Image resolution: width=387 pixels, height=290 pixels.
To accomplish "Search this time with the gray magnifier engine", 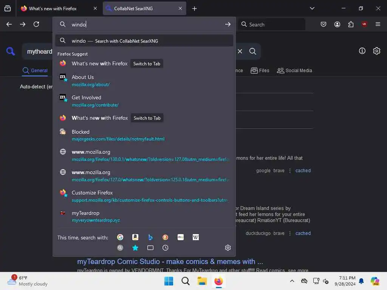I will (x=120, y=248).
